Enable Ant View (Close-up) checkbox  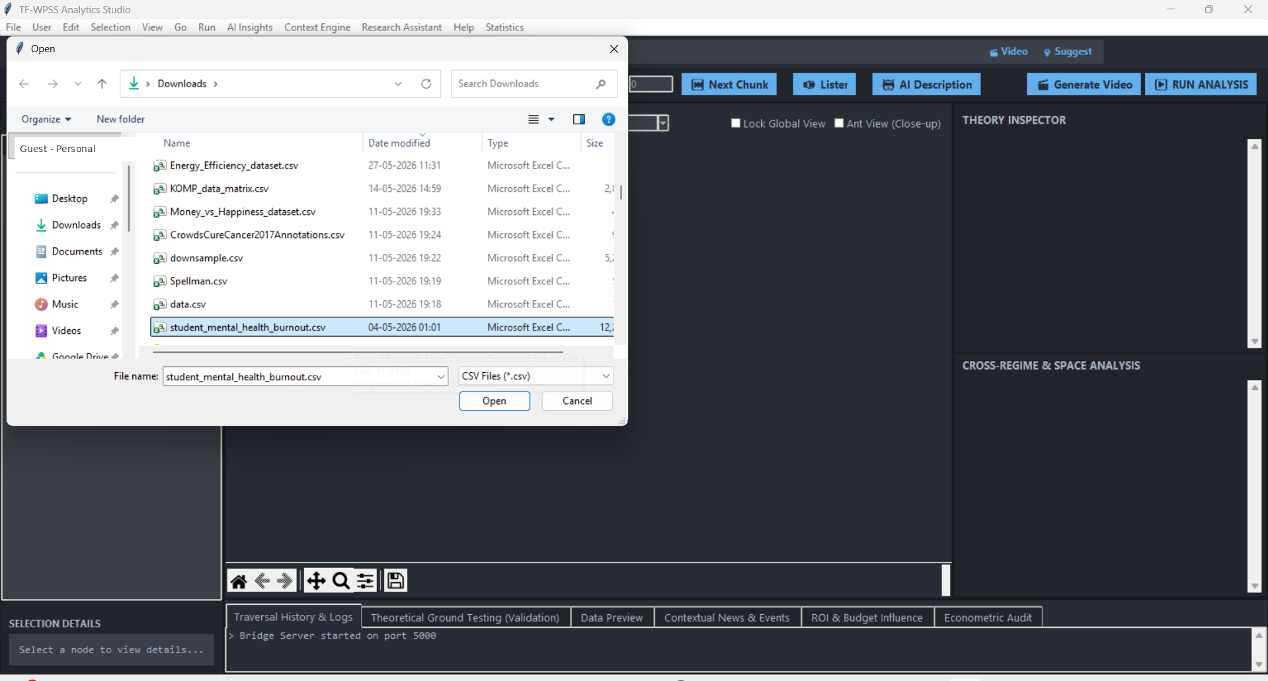(x=839, y=123)
